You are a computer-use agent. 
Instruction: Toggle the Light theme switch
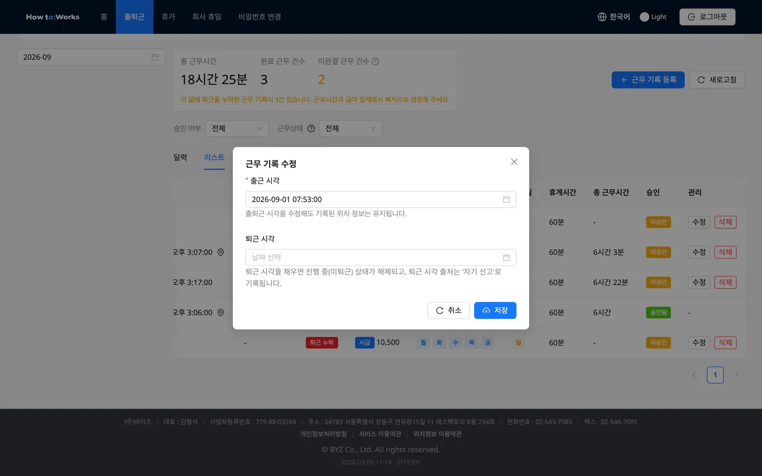coord(653,17)
